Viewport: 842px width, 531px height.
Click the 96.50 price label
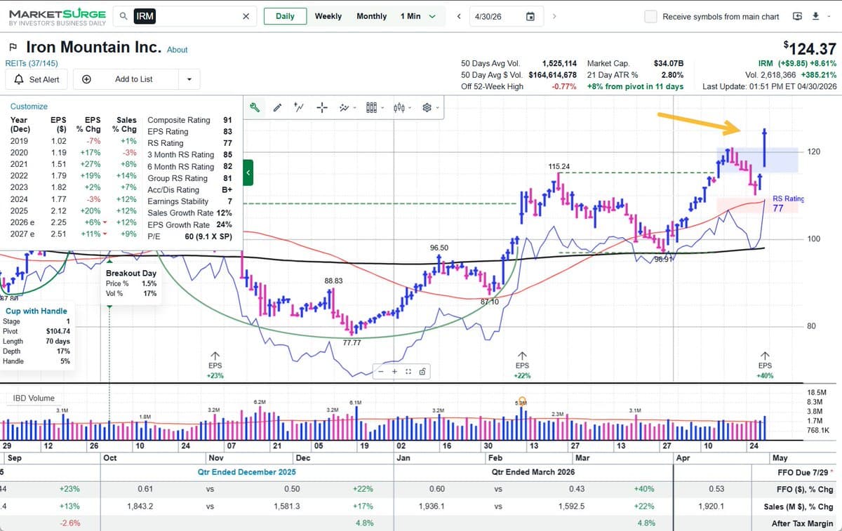click(439, 248)
